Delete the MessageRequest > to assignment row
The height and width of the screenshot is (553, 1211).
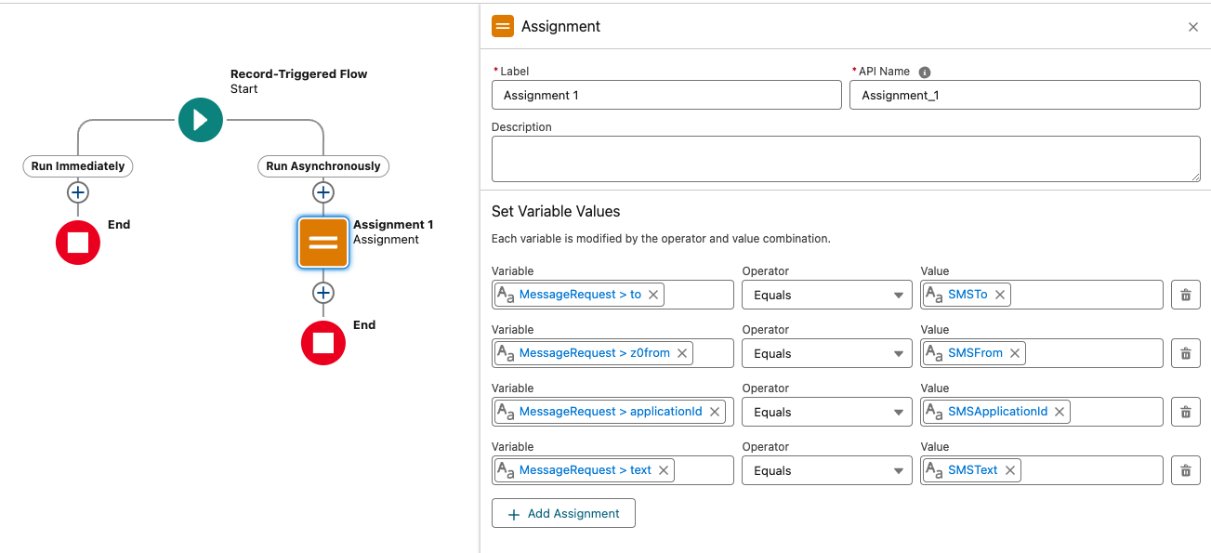point(1186,295)
